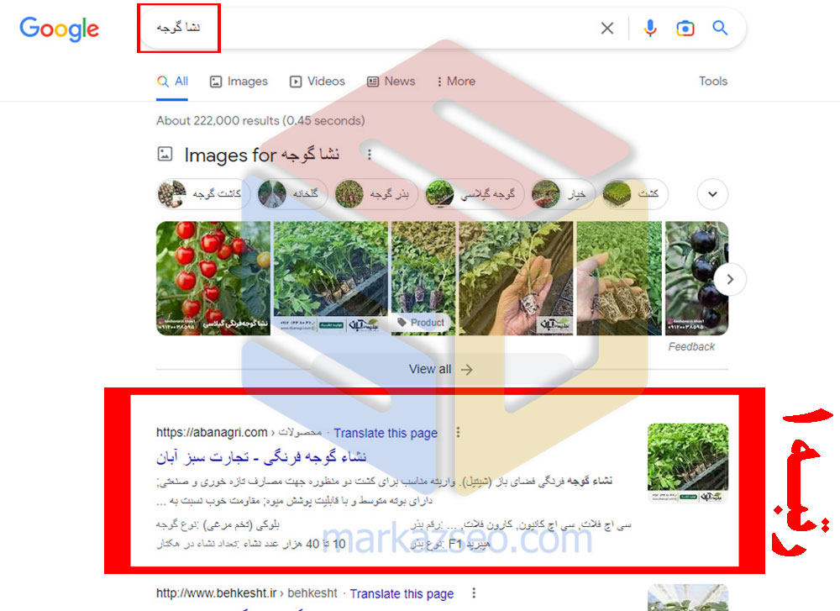Switch to the Images tab
This screenshot has width=840, height=611.
(239, 82)
